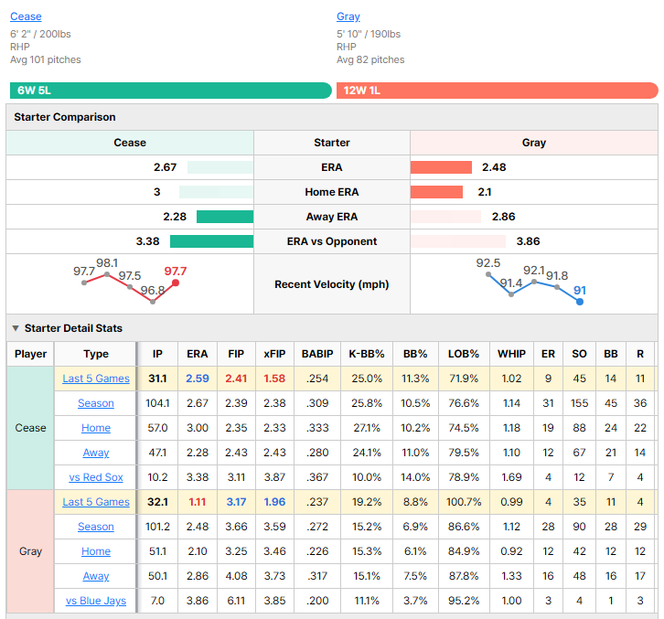This screenshot has width=664, height=619.
Task: Click Gray's Season IP value 101.2
Action: tap(157, 527)
